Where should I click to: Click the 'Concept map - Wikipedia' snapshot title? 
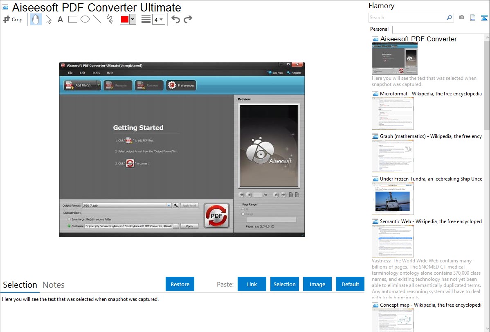click(431, 305)
